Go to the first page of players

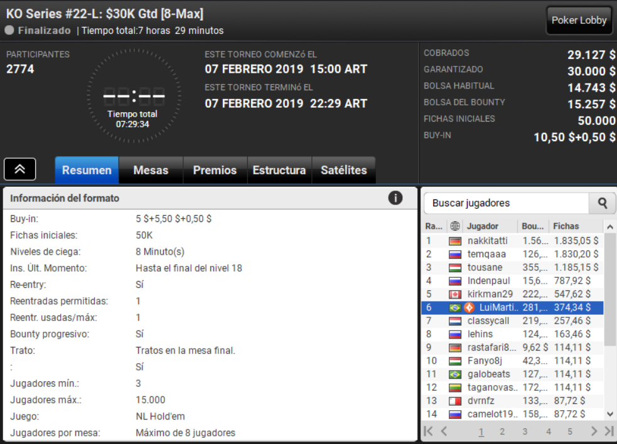(x=429, y=431)
